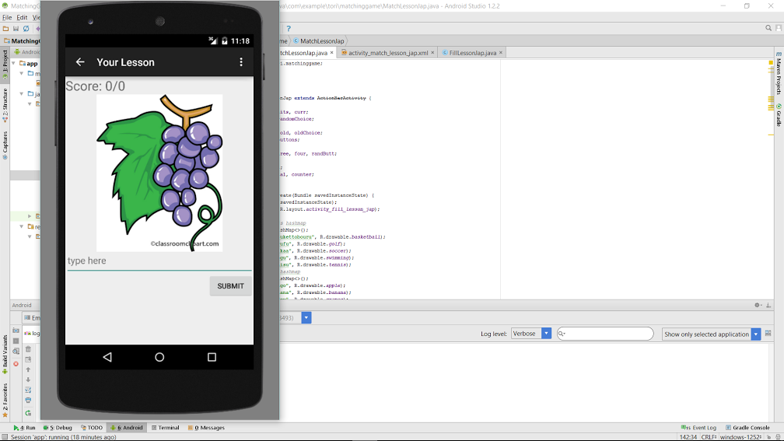Open the 4: Run tool window
Image resolution: width=784 pixels, height=441 pixels.
(x=25, y=428)
